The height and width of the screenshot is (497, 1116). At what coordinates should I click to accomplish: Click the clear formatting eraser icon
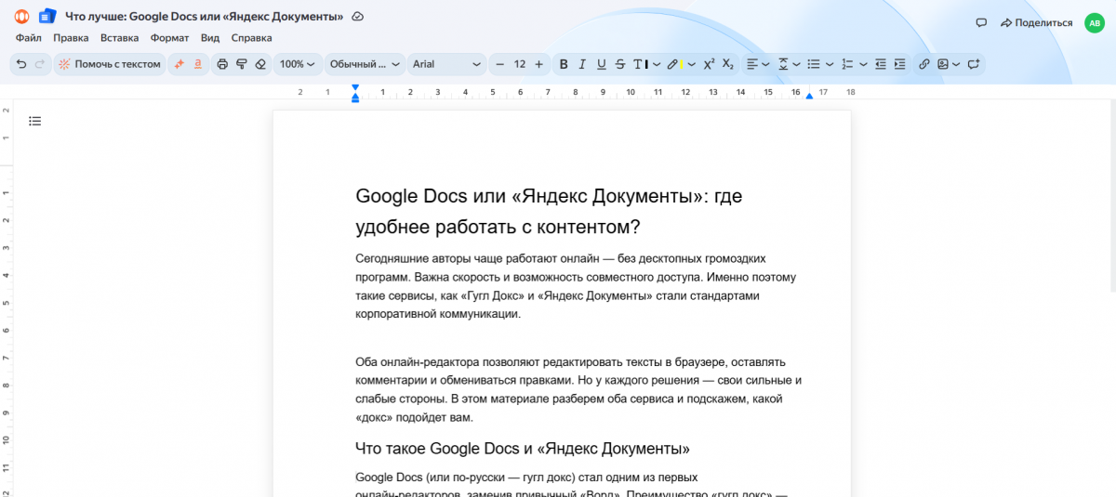coord(260,64)
